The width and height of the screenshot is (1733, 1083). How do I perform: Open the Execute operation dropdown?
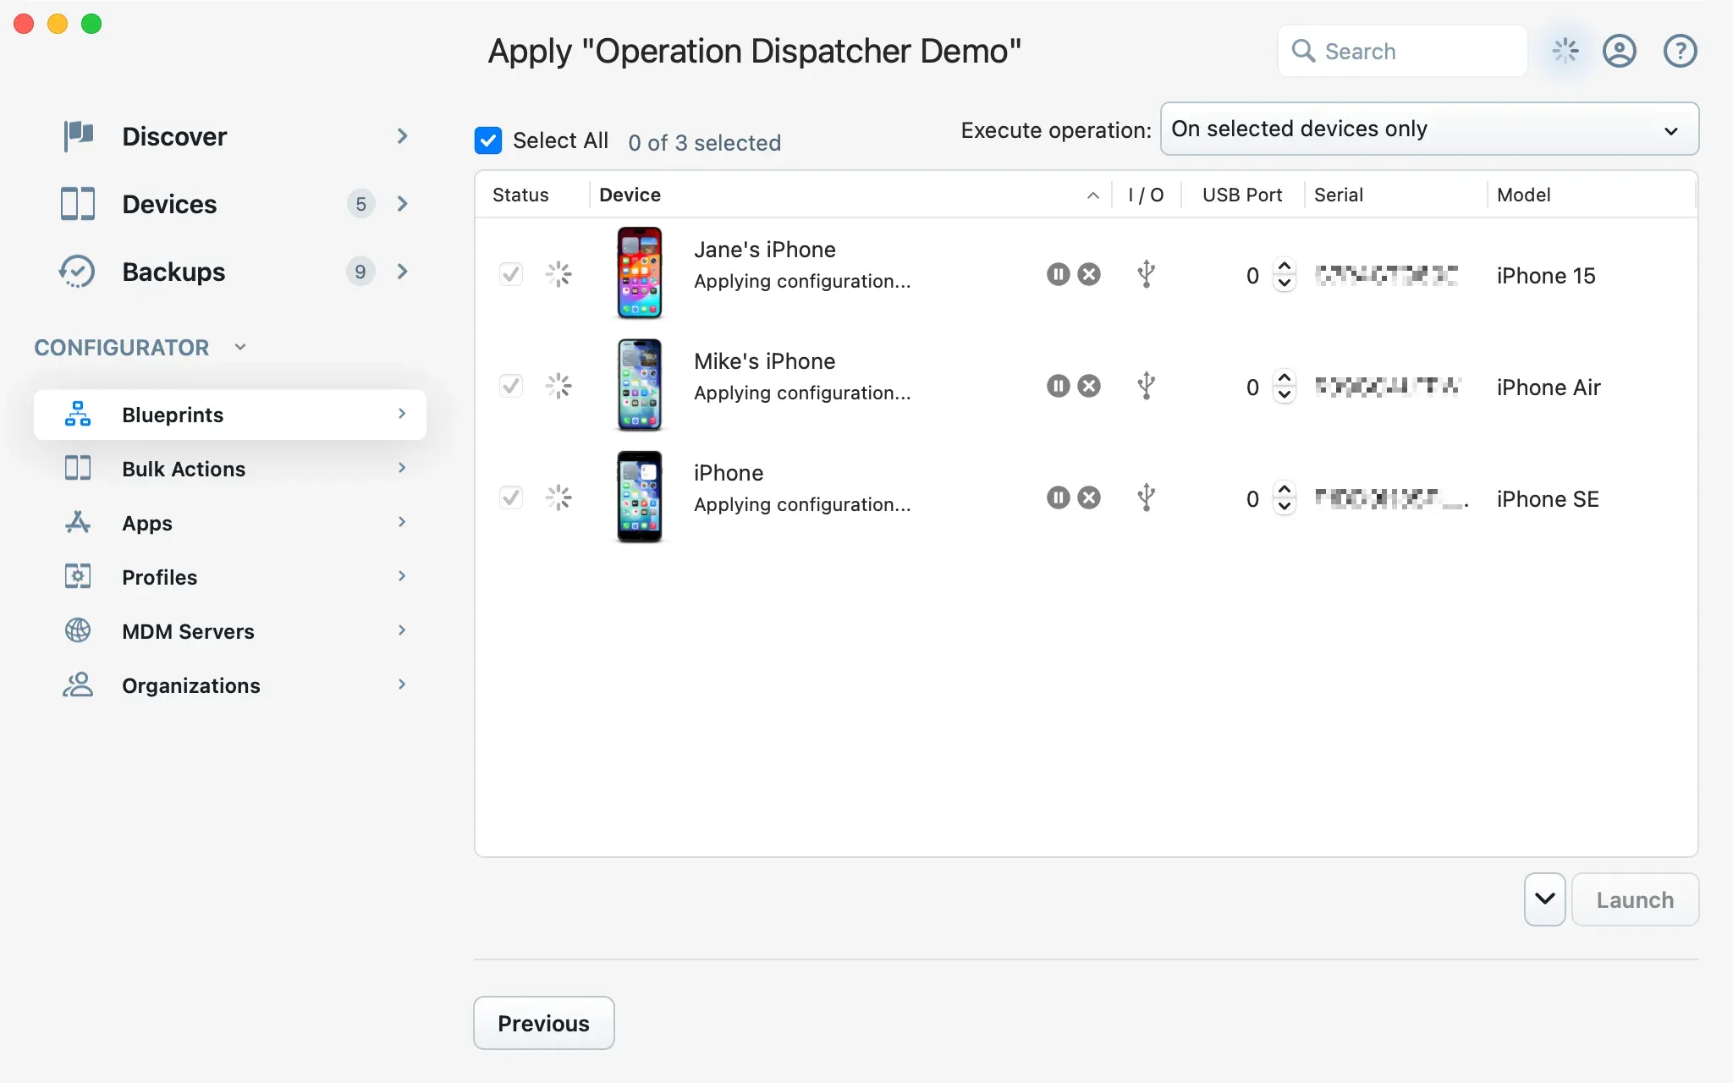click(1428, 129)
